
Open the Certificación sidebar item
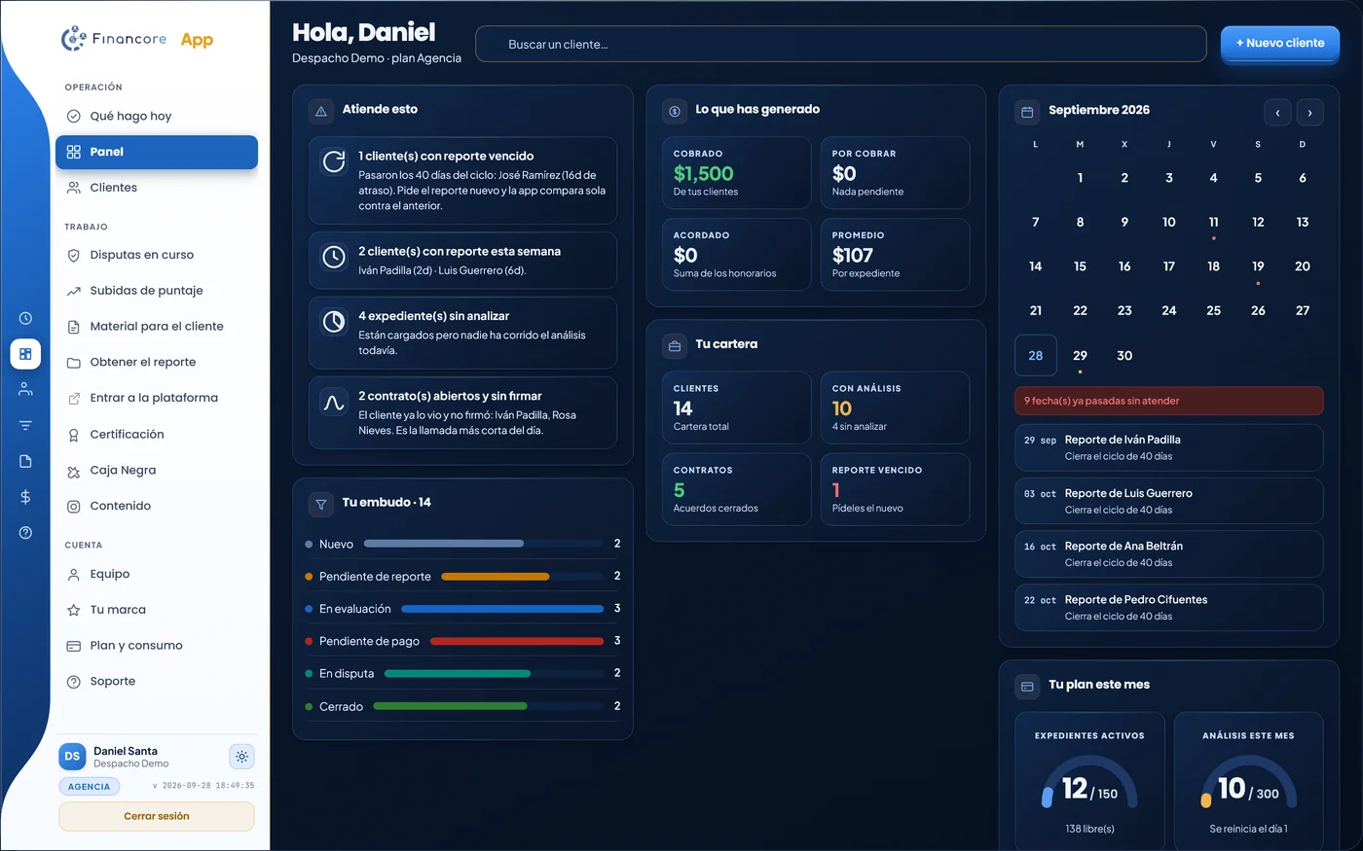coord(157,435)
